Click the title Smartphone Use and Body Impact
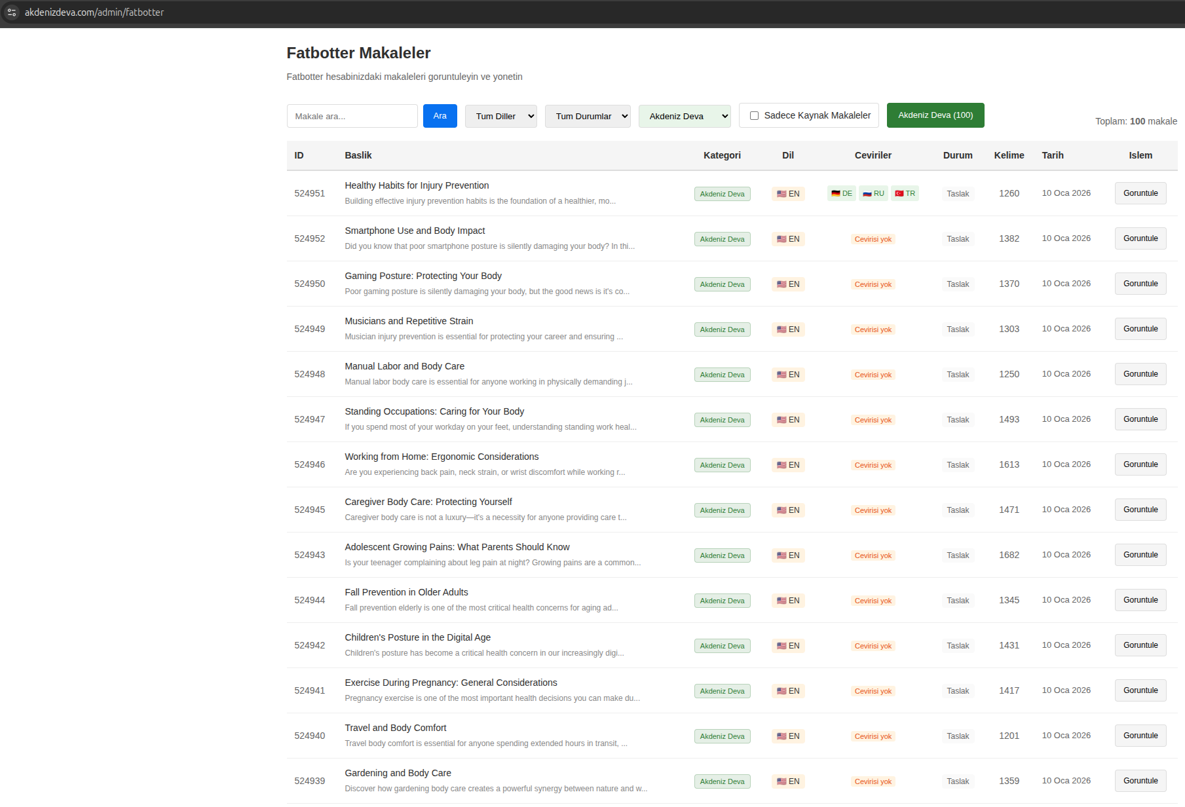The image size is (1185, 807). pyautogui.click(x=415, y=231)
